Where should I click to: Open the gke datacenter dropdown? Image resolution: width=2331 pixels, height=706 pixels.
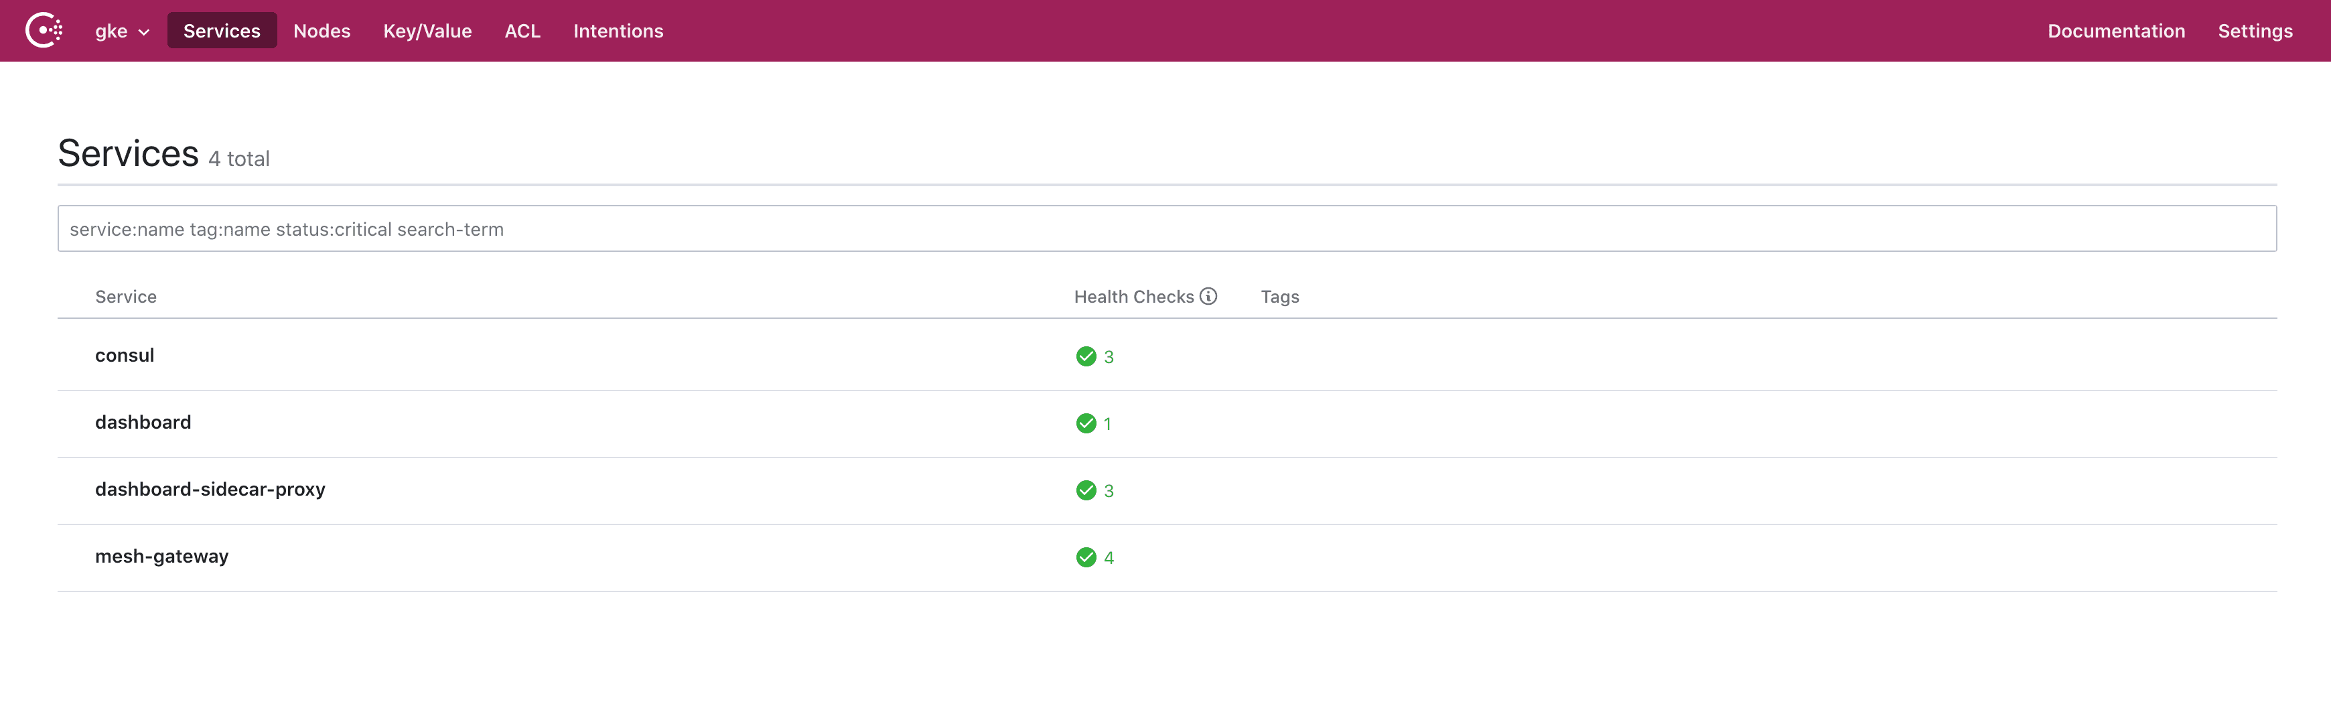coord(121,31)
